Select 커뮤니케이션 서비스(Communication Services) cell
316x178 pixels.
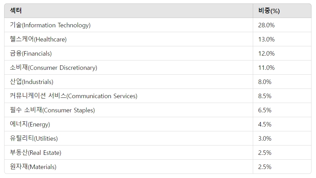coord(74,96)
